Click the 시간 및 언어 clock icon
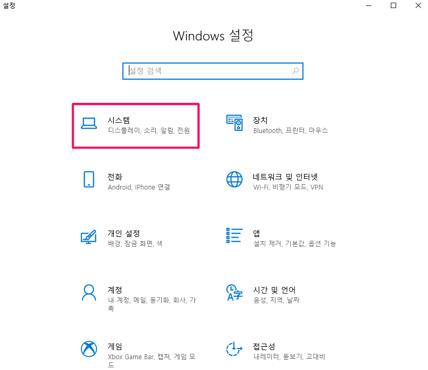 tap(234, 292)
